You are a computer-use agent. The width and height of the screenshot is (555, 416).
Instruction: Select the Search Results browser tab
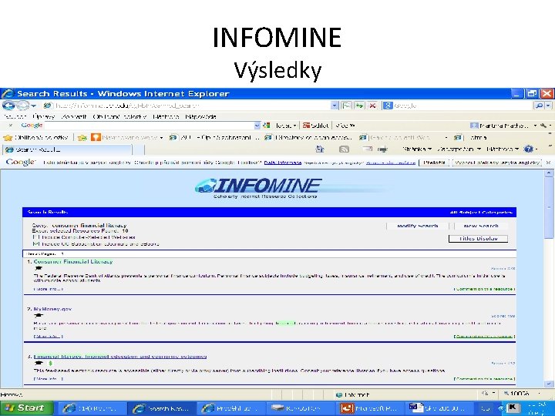[x=67, y=149]
